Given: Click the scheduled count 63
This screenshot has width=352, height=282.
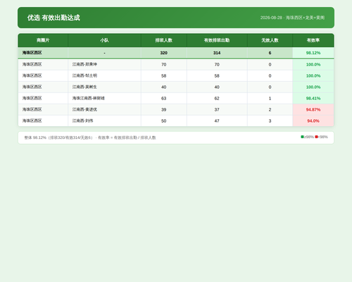Looking at the screenshot, I should pos(164,98).
